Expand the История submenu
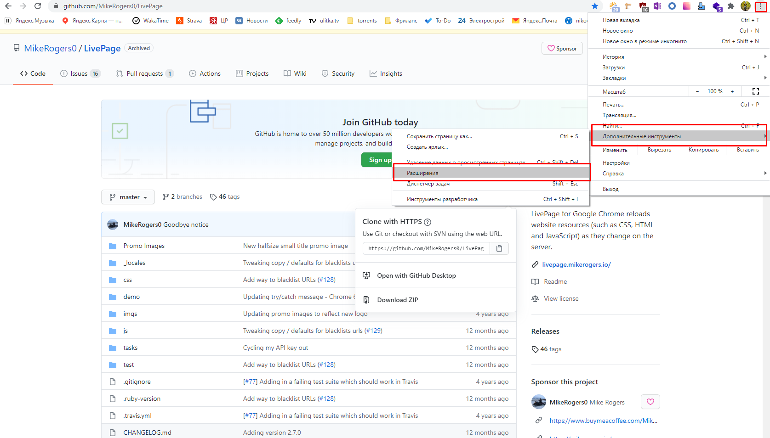The image size is (770, 438). click(x=679, y=57)
